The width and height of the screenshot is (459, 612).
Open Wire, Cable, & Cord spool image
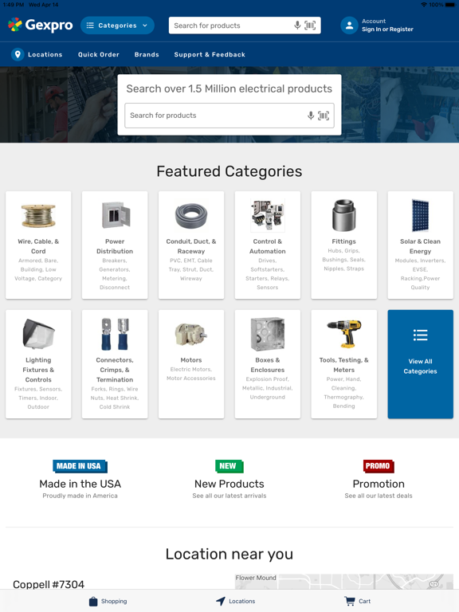(38, 215)
